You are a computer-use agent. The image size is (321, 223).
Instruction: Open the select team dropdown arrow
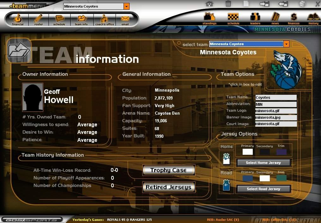click(286, 44)
